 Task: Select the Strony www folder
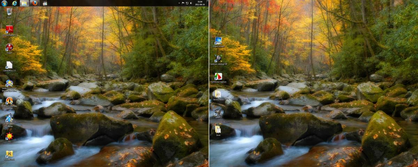(x=218, y=95)
